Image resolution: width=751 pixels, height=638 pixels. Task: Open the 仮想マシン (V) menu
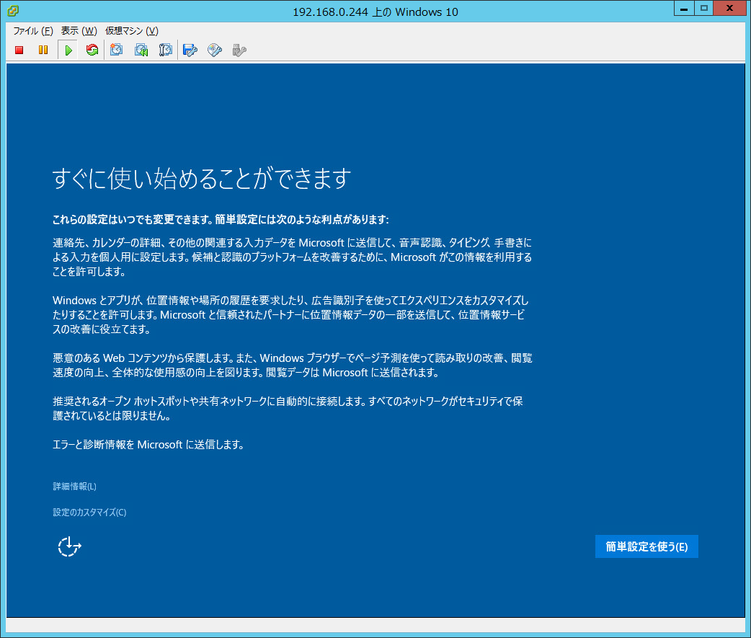coord(132,31)
